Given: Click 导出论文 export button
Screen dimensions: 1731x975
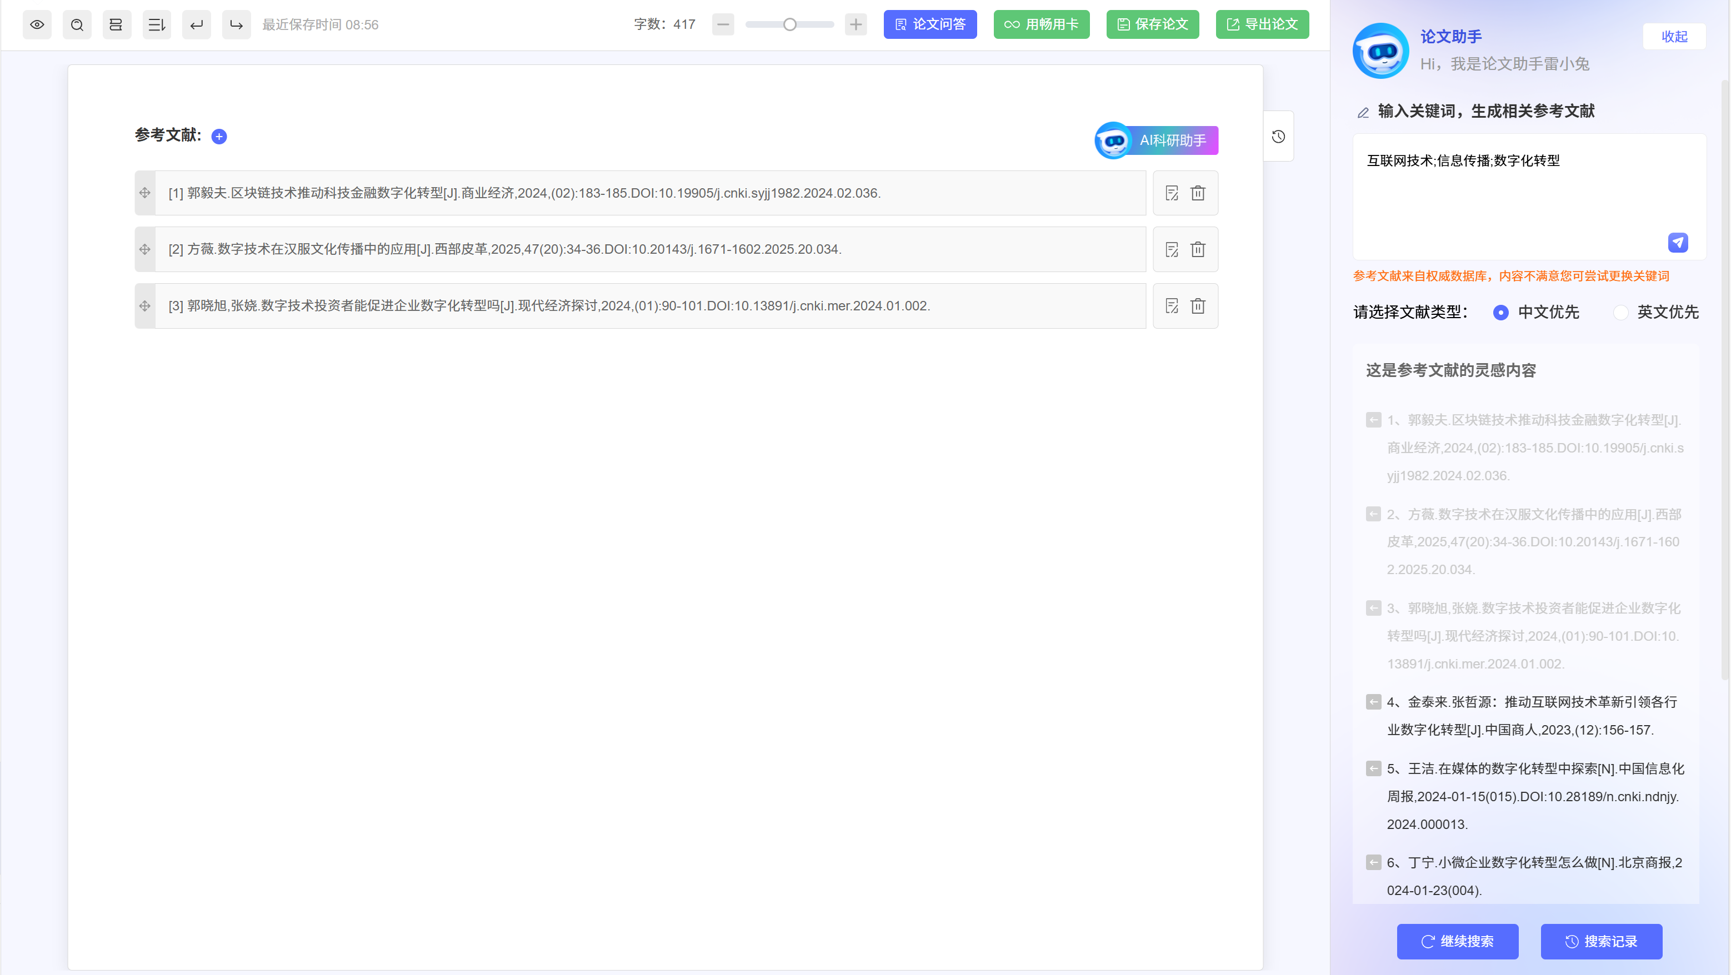Looking at the screenshot, I should pos(1262,25).
